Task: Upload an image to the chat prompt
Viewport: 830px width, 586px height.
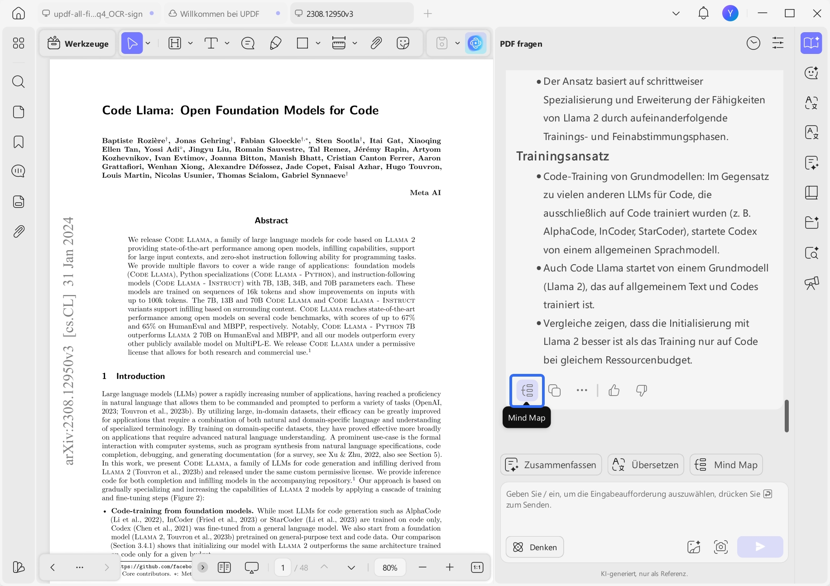Action: click(x=694, y=547)
